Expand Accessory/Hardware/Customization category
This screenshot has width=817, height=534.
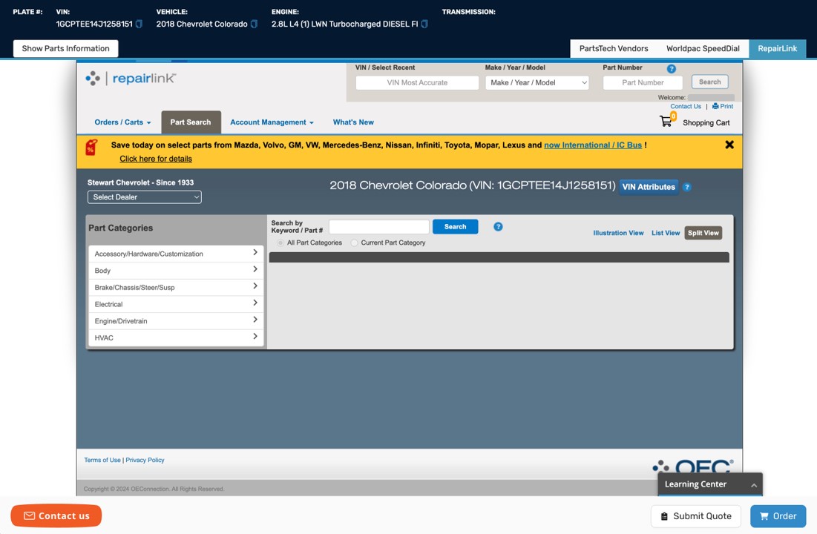(176, 254)
